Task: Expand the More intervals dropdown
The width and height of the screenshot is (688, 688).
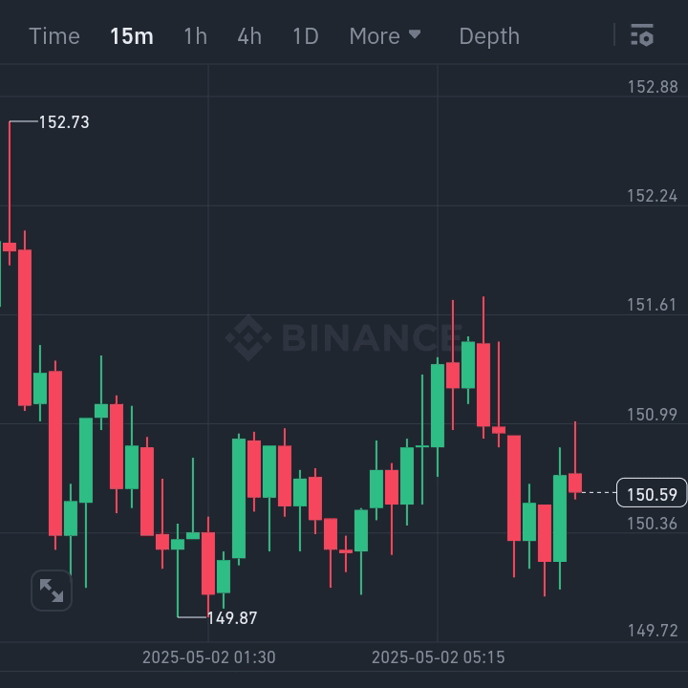Action: click(x=384, y=36)
